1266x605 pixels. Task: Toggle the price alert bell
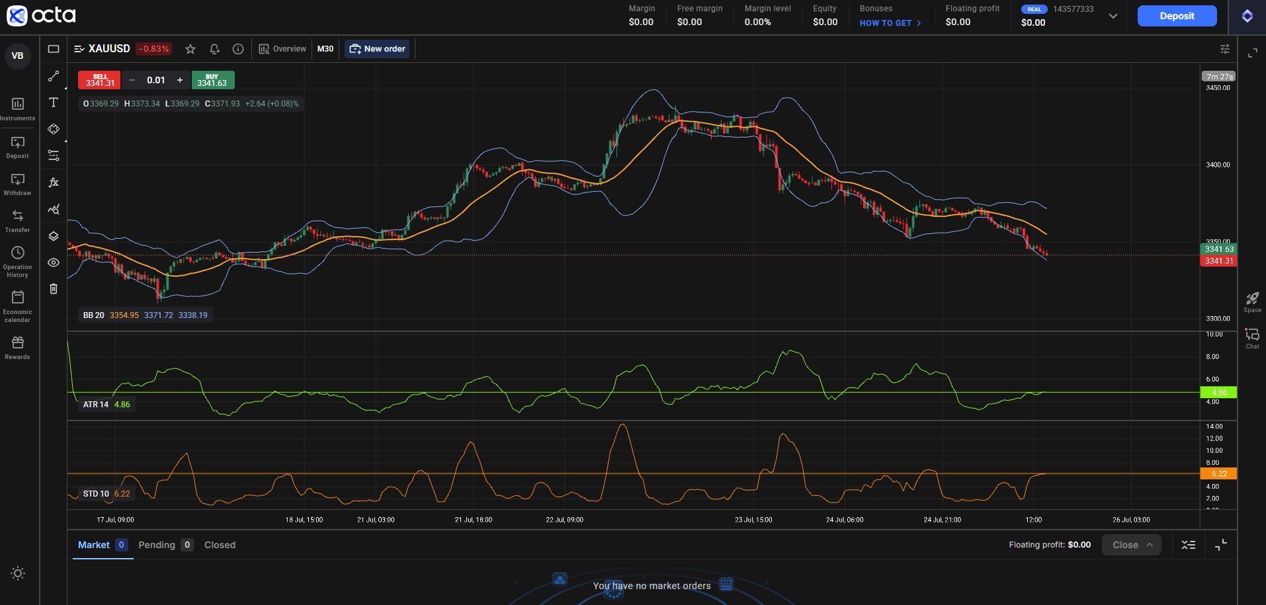214,49
